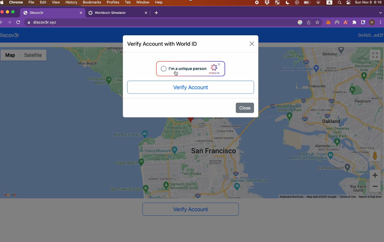Reload the page
The width and height of the screenshot is (384, 242).
click(18, 22)
